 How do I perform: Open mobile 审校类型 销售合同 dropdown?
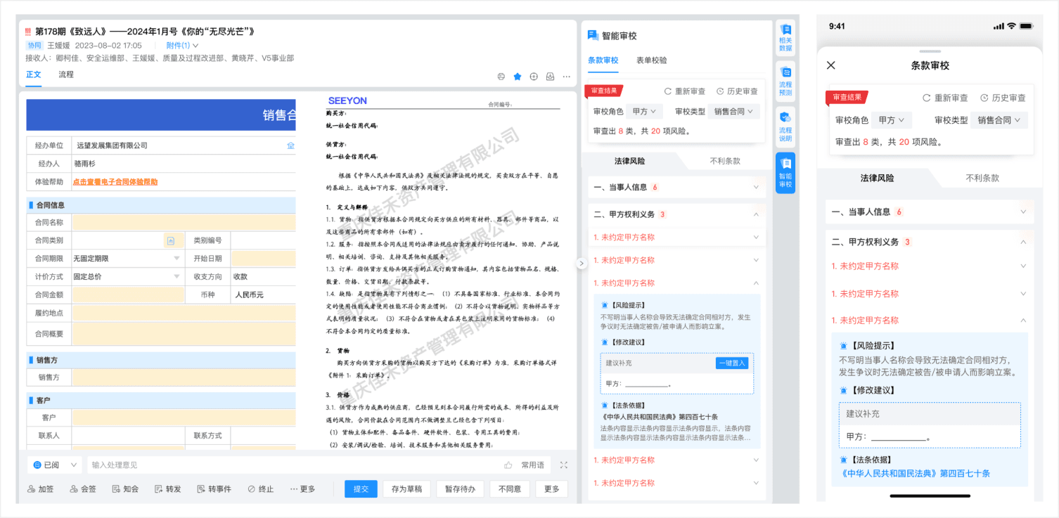[x=999, y=120]
